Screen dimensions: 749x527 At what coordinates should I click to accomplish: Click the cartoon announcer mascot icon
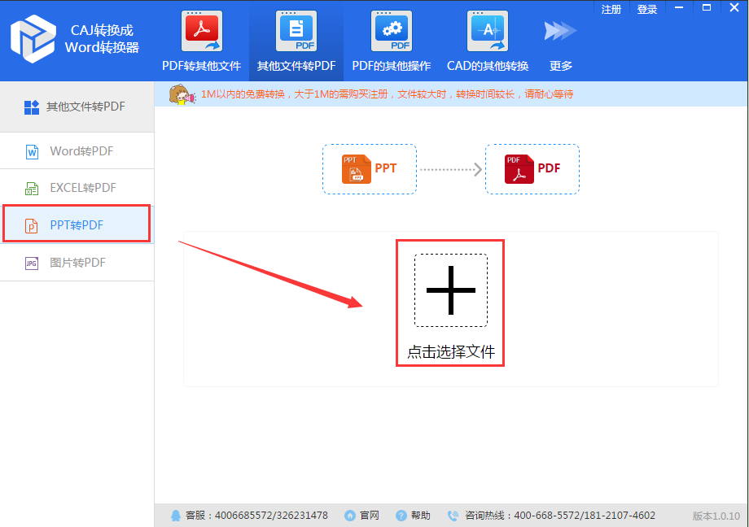click(182, 94)
